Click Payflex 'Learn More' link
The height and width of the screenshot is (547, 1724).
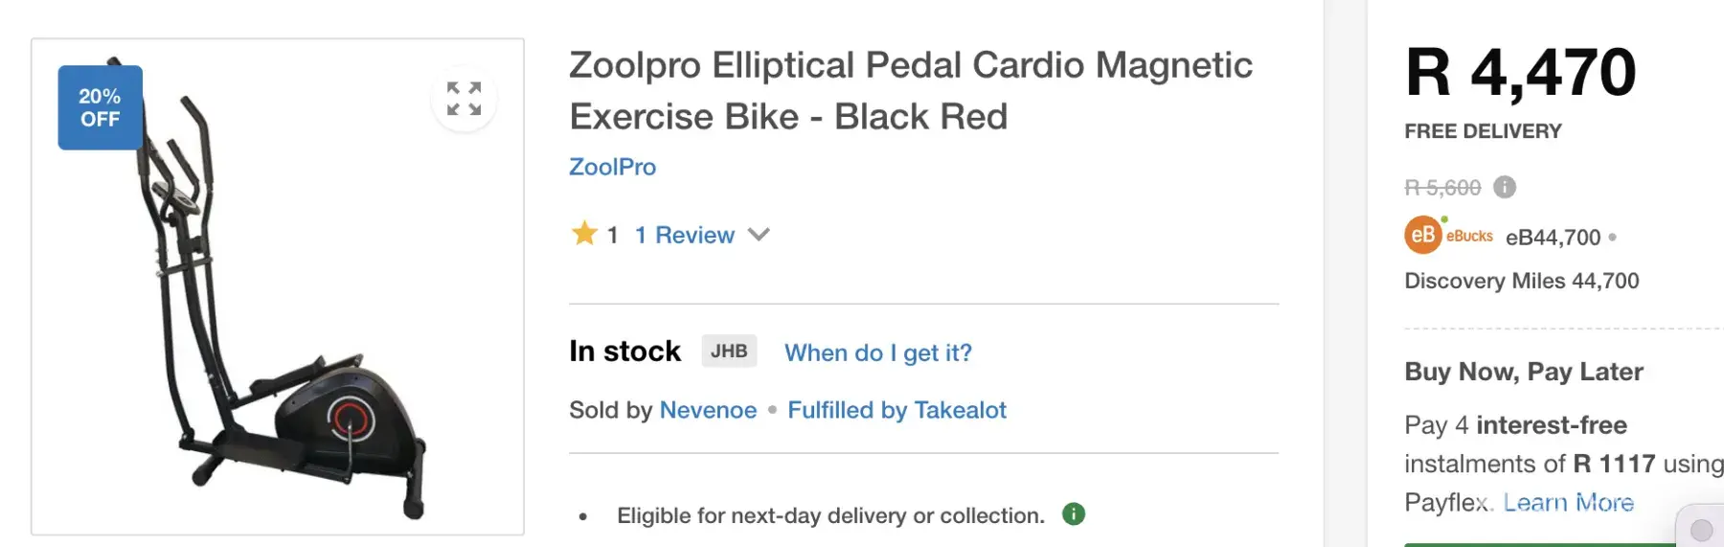click(1568, 502)
